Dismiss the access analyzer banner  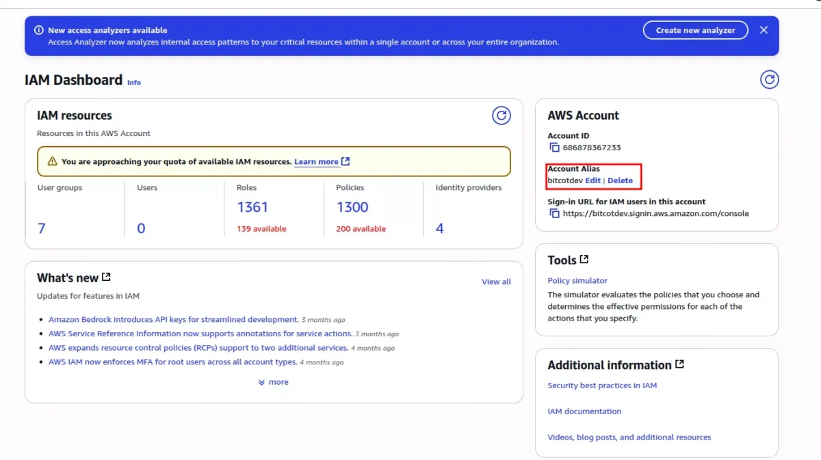coord(764,30)
